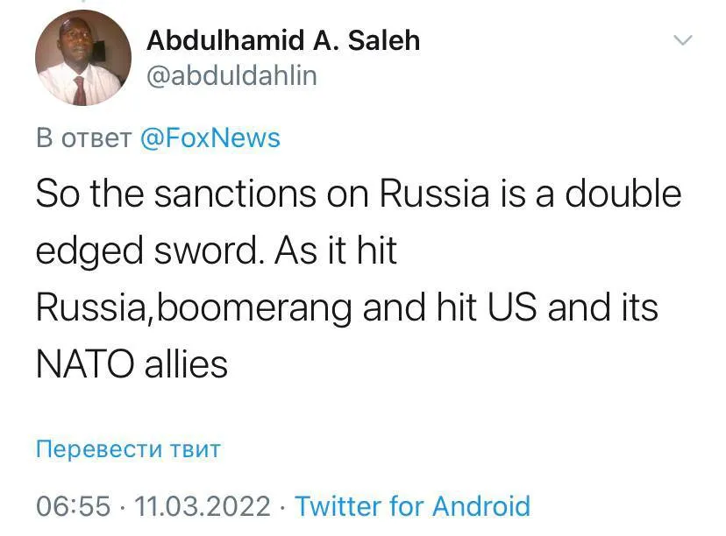Open the @abduldahlin handle profile

pos(231,75)
